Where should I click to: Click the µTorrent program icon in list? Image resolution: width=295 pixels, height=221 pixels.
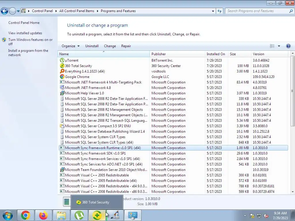(62, 60)
